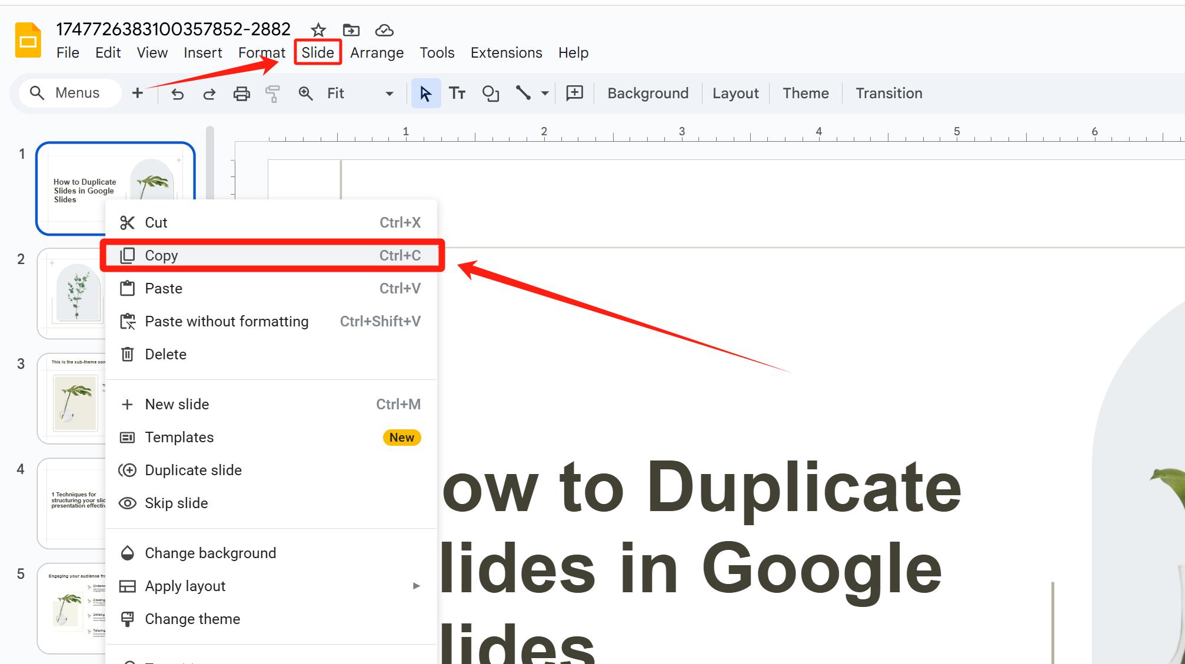Click the Transition button
Image resolution: width=1185 pixels, height=664 pixels.
pos(889,94)
